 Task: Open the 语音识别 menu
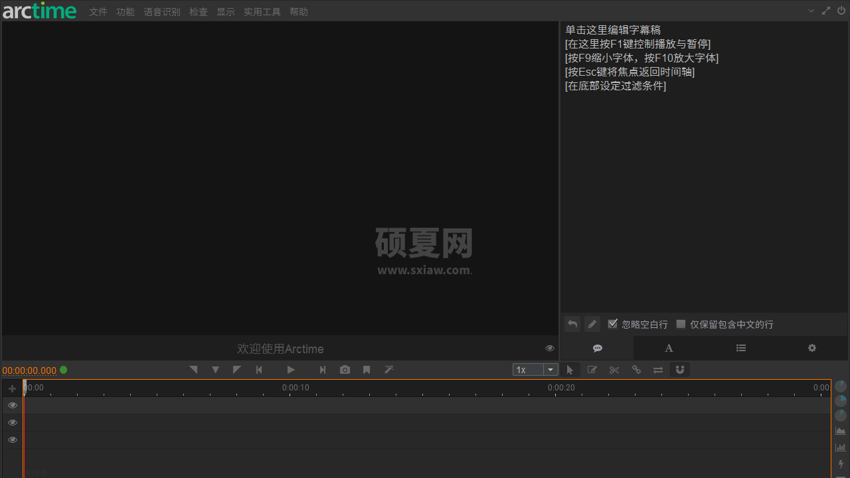pos(162,12)
